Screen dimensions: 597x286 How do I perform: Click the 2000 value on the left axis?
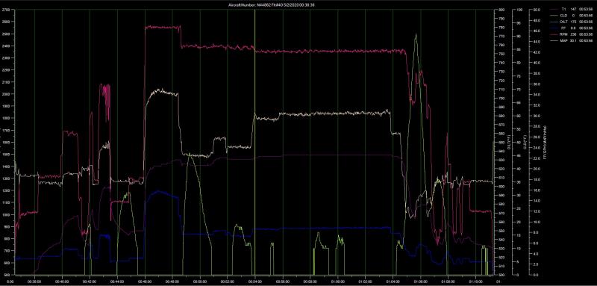click(x=7, y=94)
